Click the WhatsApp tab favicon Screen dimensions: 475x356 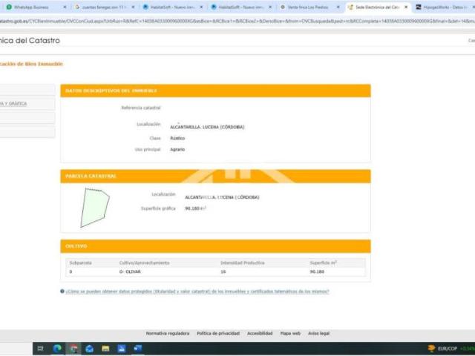tap(9, 7)
